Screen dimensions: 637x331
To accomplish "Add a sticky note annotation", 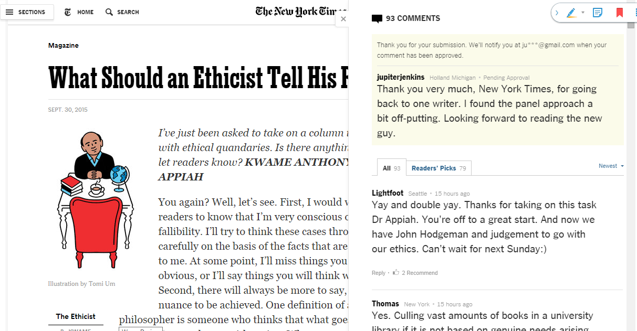I will [x=598, y=13].
